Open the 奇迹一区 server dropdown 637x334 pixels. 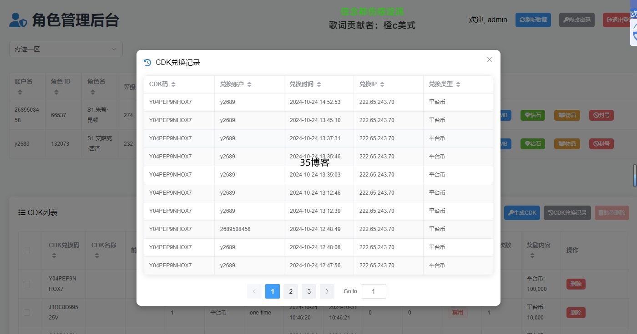pos(66,49)
